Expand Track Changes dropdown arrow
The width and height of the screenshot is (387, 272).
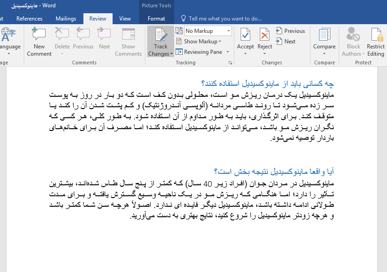coord(171,54)
